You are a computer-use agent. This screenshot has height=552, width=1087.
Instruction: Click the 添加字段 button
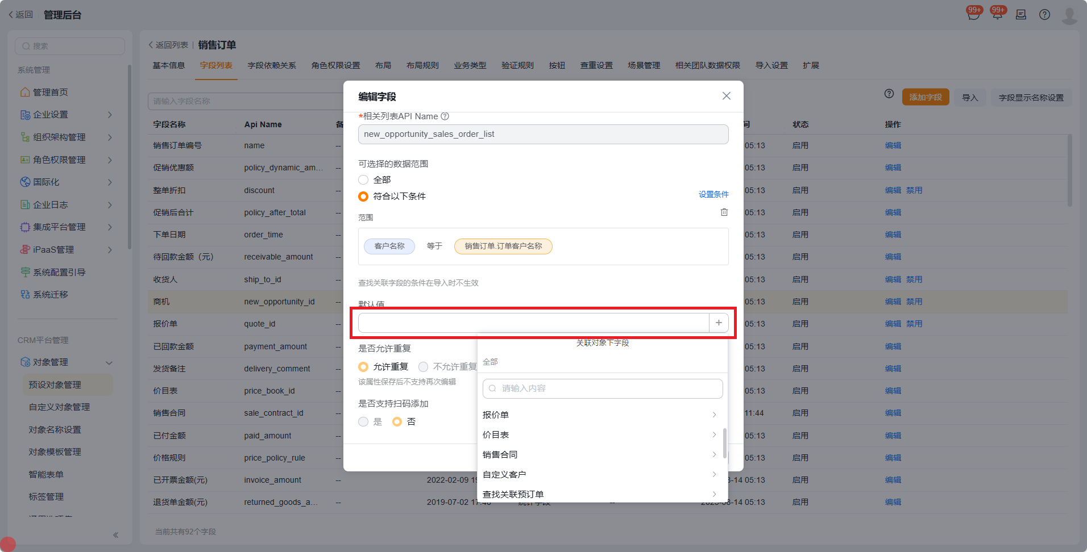tap(926, 97)
